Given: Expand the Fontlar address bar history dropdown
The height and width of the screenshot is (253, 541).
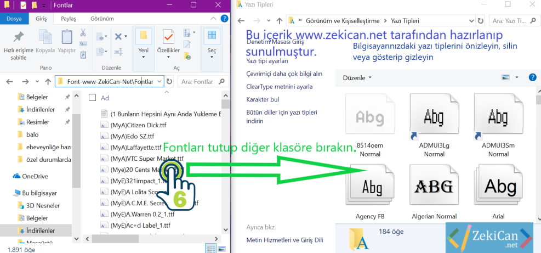Looking at the screenshot, I should (x=159, y=81).
